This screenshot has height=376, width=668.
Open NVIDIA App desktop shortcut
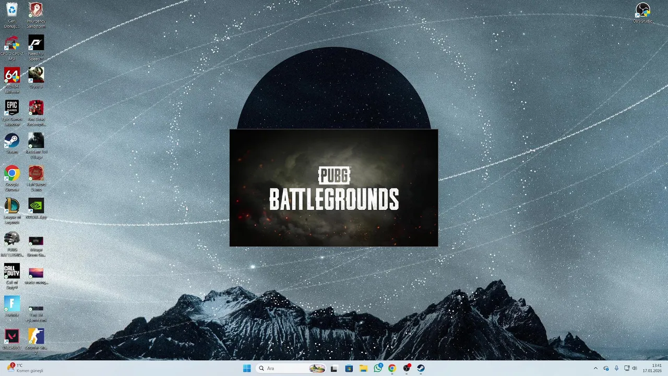(36, 208)
